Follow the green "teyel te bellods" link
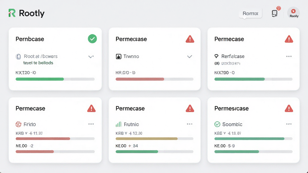 coord(38,63)
